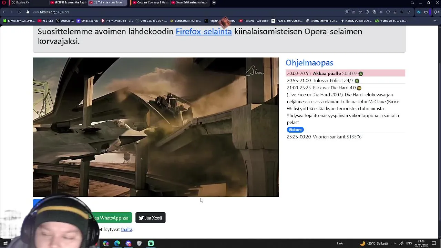The height and width of the screenshot is (248, 441).
Task: Open the Watch Marvel's Luk bookmark
Action: (321, 21)
